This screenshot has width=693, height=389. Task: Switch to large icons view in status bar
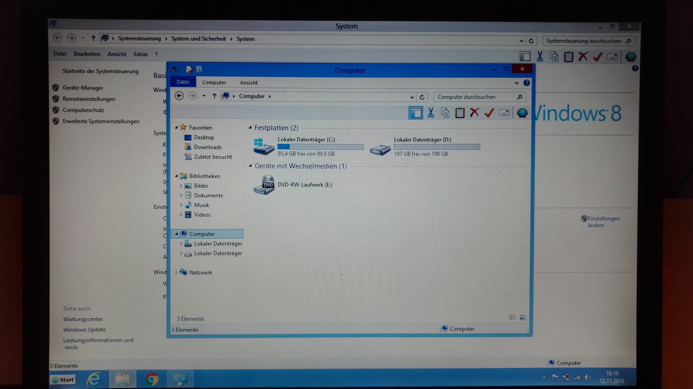[x=523, y=317]
